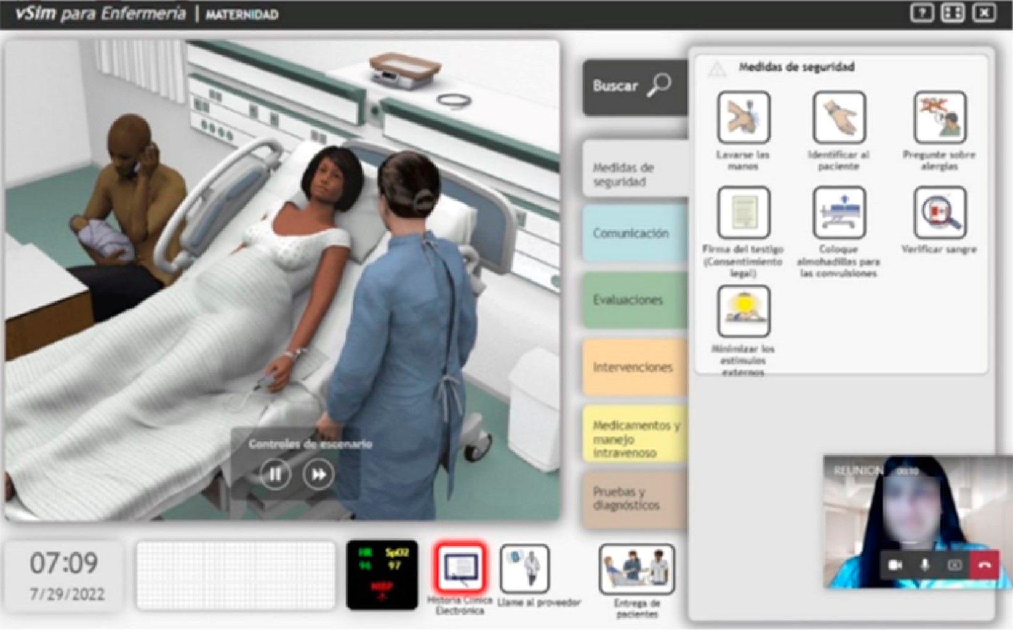1013x630 pixels.
Task: Open Entrega de pacientes
Action: click(x=636, y=569)
